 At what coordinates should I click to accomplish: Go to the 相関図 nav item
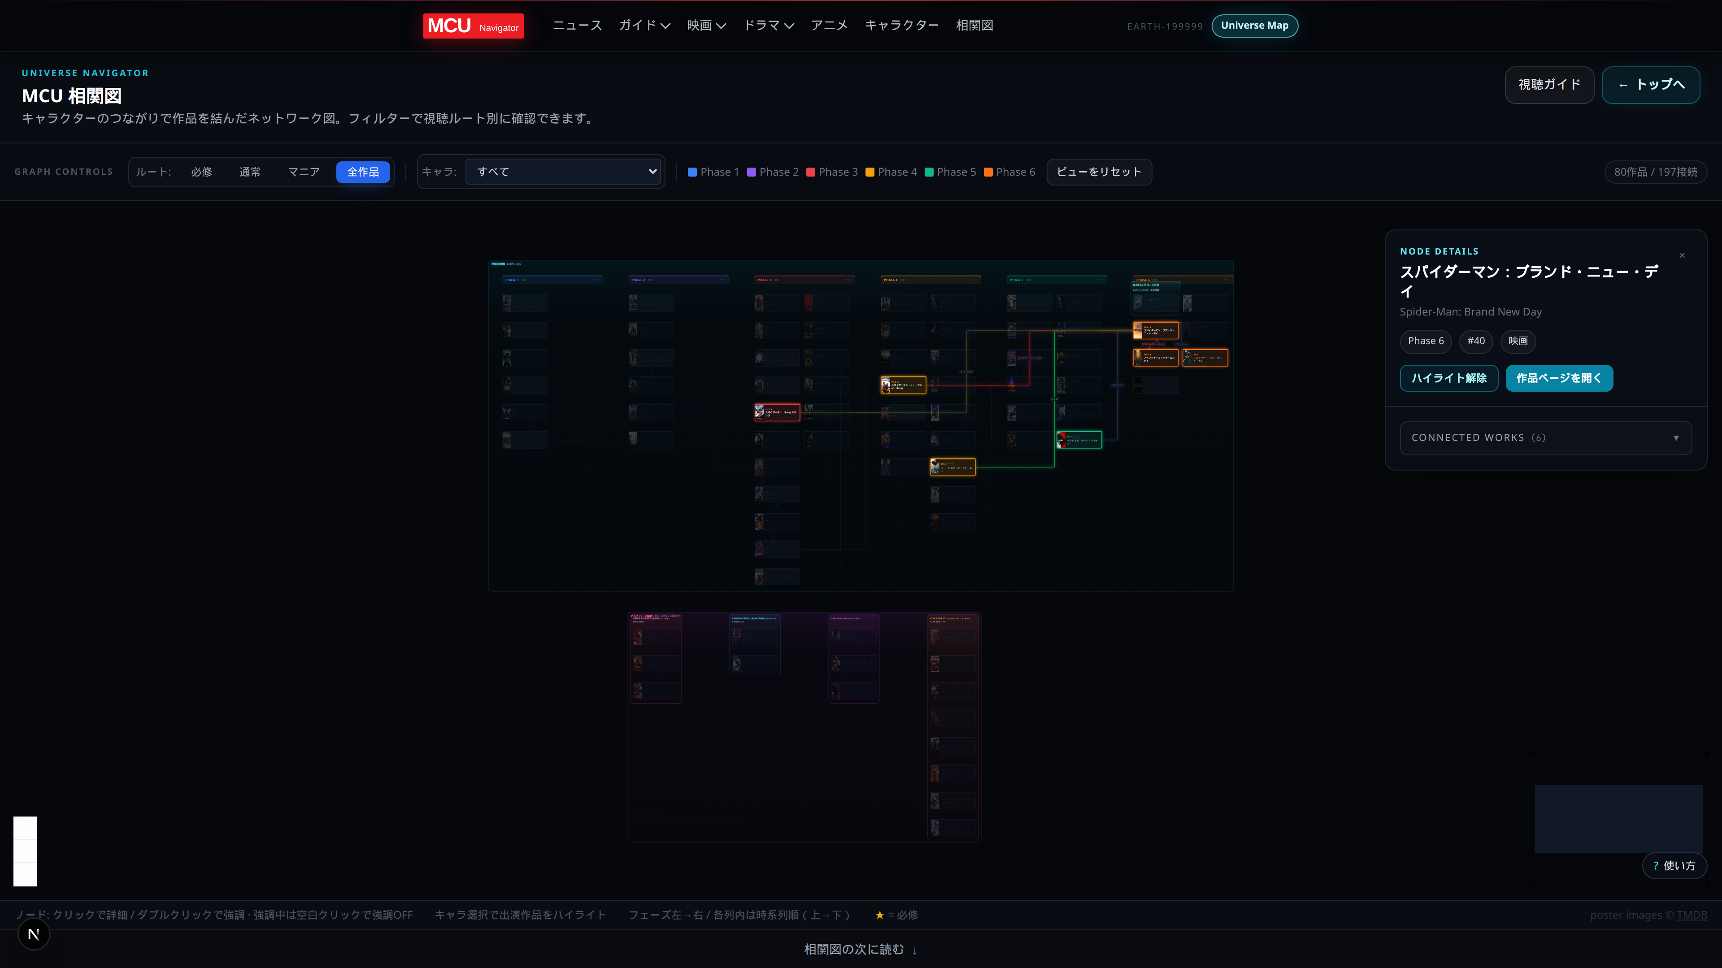click(974, 26)
